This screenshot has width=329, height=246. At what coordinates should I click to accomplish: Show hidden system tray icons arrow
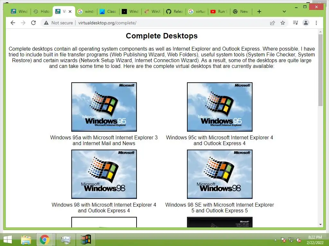(x=275, y=240)
